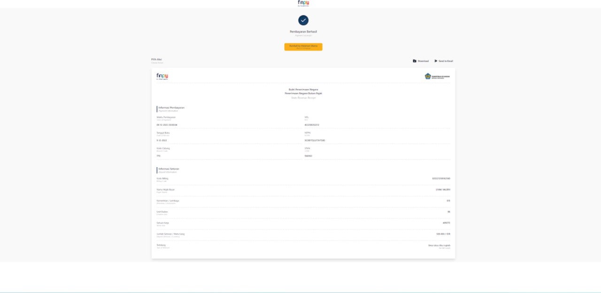Viewport: 601px width, 293px height.
Task: Click the Kementerian Keuangan emblem logo
Action: click(428, 76)
